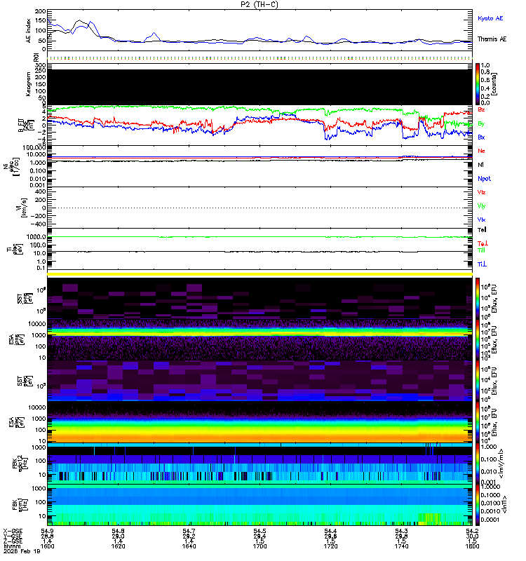526x561 pixels.
Task: Click the bottom FBK scm nT color bar
Action: (x=478, y=505)
